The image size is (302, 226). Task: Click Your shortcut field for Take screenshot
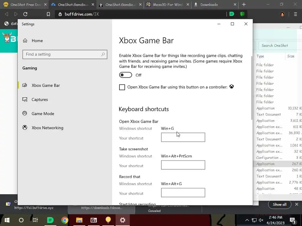pyautogui.click(x=183, y=165)
